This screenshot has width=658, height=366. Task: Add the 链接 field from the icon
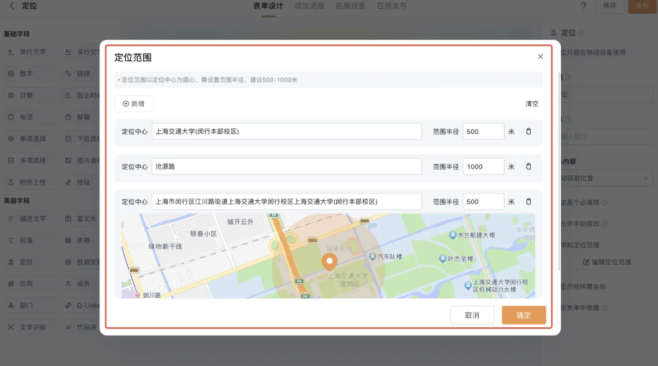coord(68,73)
